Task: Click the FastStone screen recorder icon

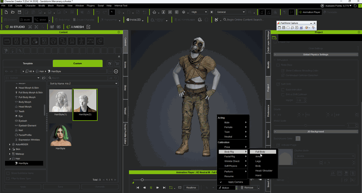Action: coord(301,28)
